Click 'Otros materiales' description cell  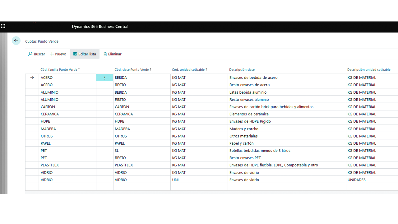point(287,136)
